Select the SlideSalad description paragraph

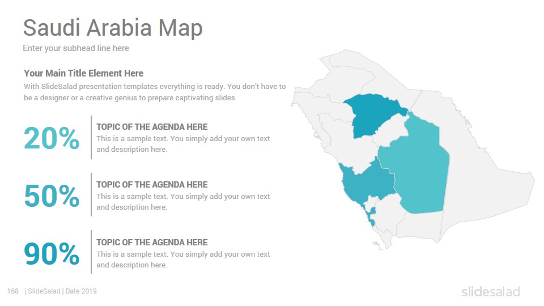tap(155, 92)
